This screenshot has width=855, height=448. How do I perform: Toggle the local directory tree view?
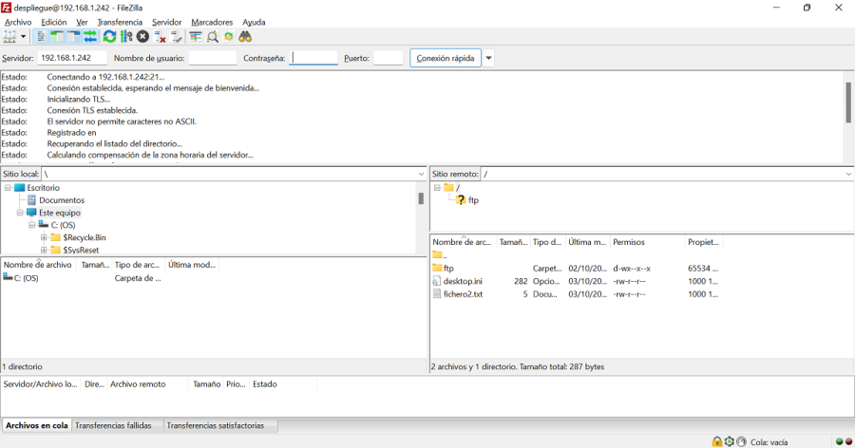point(57,37)
